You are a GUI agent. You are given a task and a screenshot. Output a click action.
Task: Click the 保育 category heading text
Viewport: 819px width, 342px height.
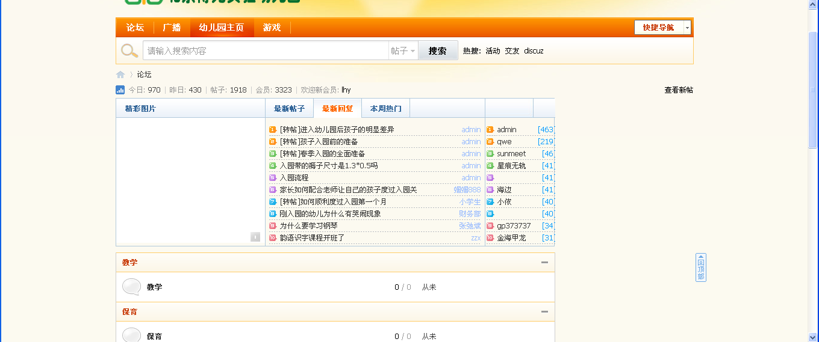click(x=129, y=312)
